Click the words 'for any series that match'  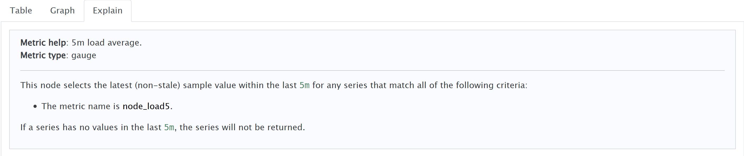click(363, 85)
